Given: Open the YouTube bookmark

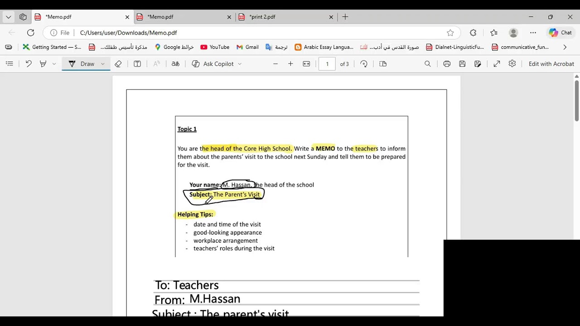Looking at the screenshot, I should coord(215,47).
